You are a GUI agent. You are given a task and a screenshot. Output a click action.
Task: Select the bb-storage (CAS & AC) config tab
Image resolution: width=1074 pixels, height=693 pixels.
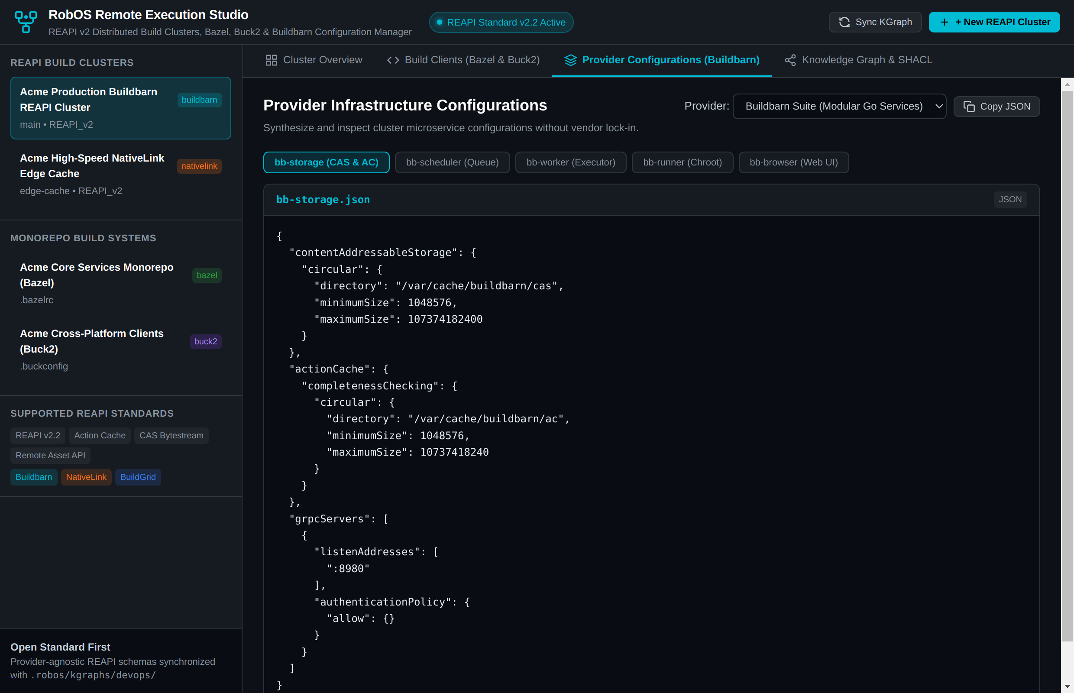pos(326,162)
